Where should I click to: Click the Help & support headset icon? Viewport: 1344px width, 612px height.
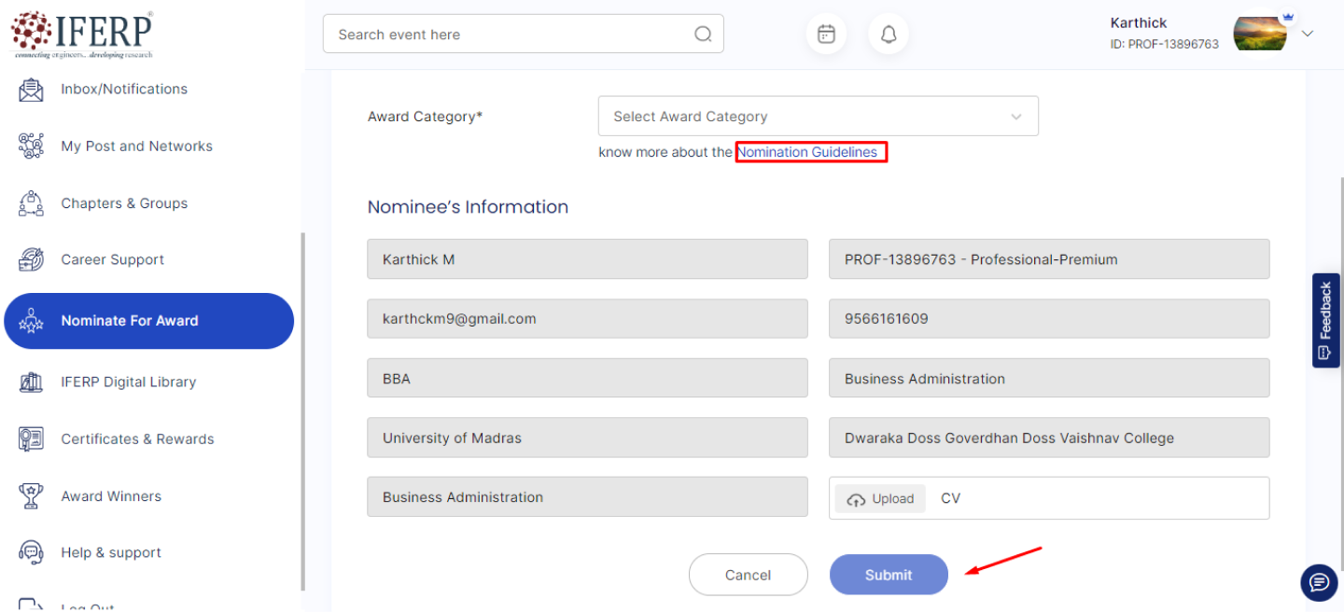point(31,553)
